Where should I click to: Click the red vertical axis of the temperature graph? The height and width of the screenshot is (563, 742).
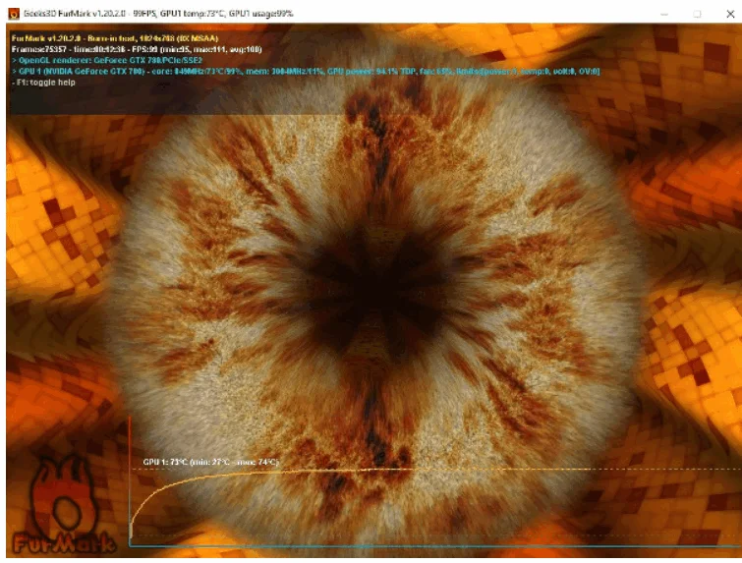(x=130, y=481)
